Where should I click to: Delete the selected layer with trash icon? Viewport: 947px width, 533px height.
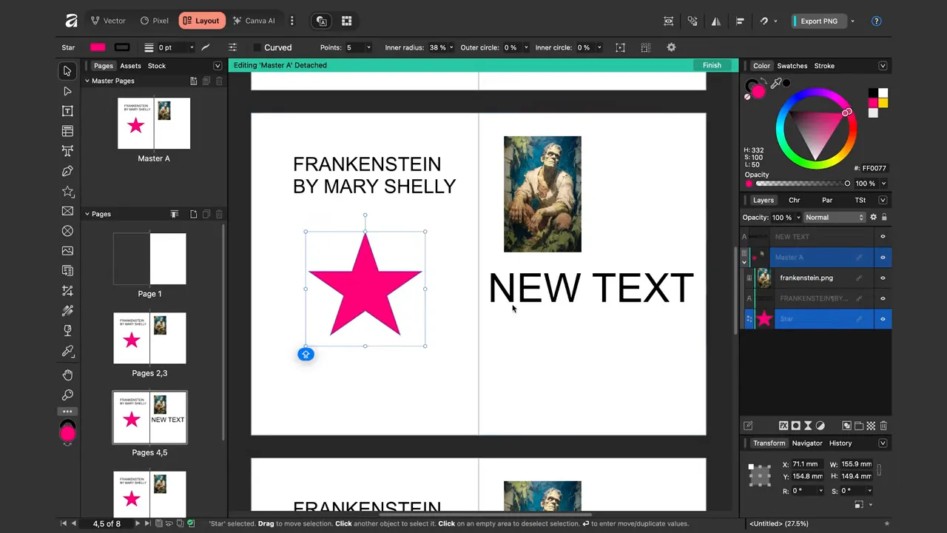tap(883, 426)
